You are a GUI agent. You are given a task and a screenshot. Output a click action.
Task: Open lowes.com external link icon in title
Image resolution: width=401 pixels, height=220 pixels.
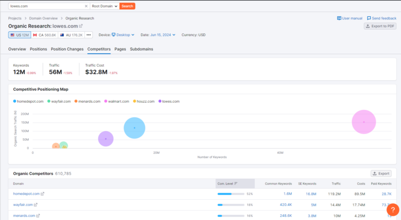pos(81,26)
